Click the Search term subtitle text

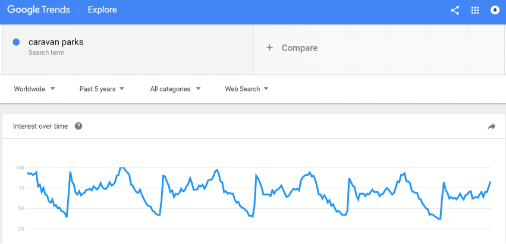(46, 52)
